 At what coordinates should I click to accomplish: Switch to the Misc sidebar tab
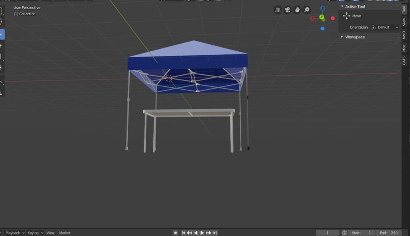(404, 48)
